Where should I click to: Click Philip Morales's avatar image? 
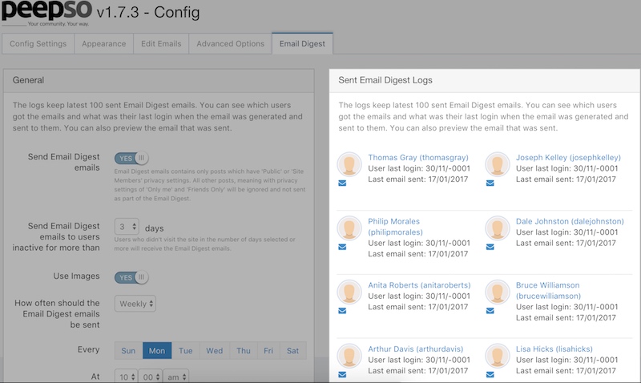point(349,228)
